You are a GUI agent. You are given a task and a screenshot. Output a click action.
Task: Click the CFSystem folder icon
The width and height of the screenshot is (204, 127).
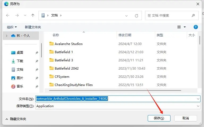[x=51, y=76]
